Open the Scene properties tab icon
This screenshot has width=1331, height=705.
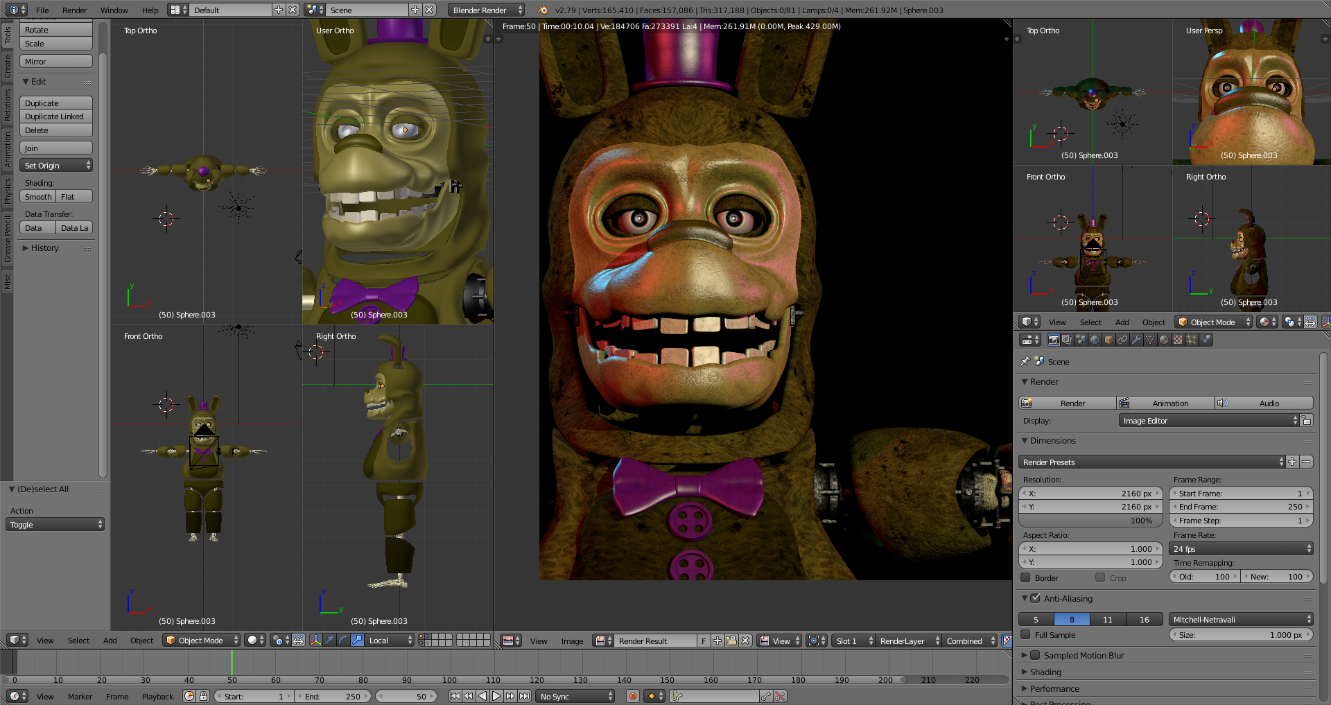[x=1081, y=340]
